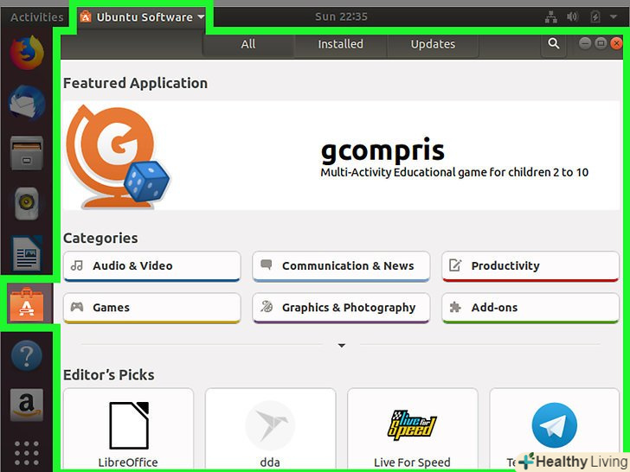
Task: Open Rhythmbox speaker icon in dock
Action: click(x=27, y=203)
